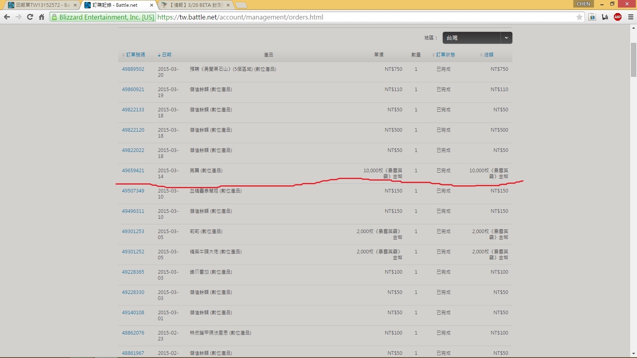This screenshot has height=358, width=637.
Task: Click the 數量 column header
Action: click(x=416, y=55)
